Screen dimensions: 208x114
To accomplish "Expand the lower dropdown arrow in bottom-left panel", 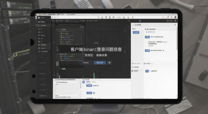I will pos(80,95).
